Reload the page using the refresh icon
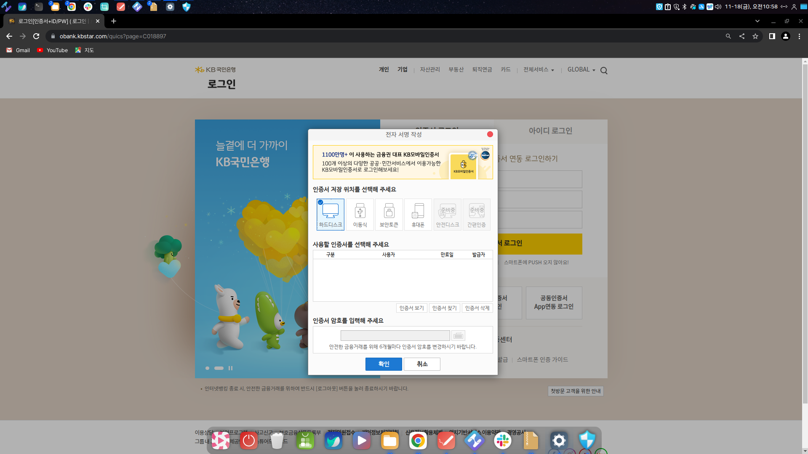 [36, 36]
